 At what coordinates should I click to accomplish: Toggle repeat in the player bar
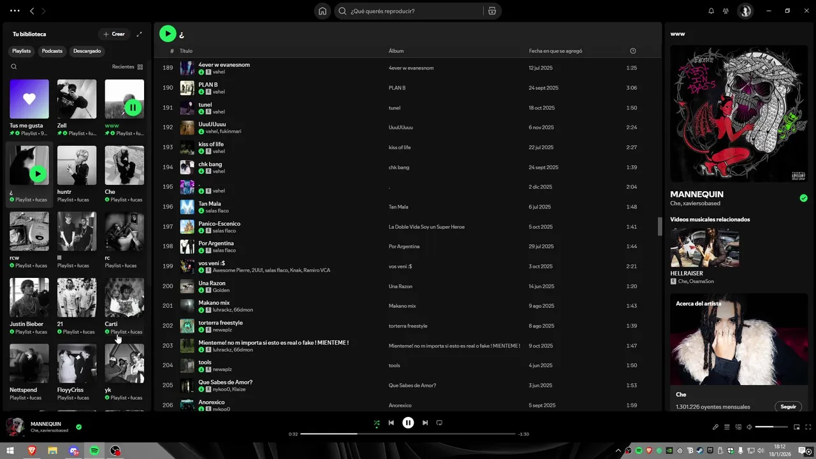[x=439, y=423]
